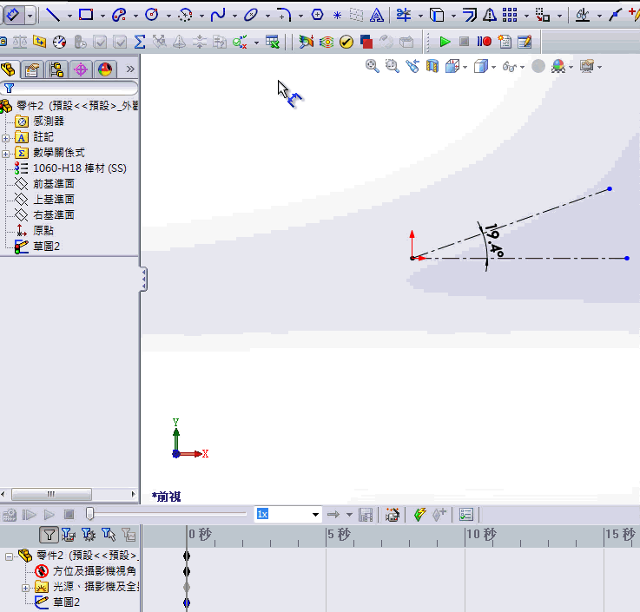This screenshot has width=640, height=612.
Task: Select the Slot sketch tool
Action: click(119, 15)
